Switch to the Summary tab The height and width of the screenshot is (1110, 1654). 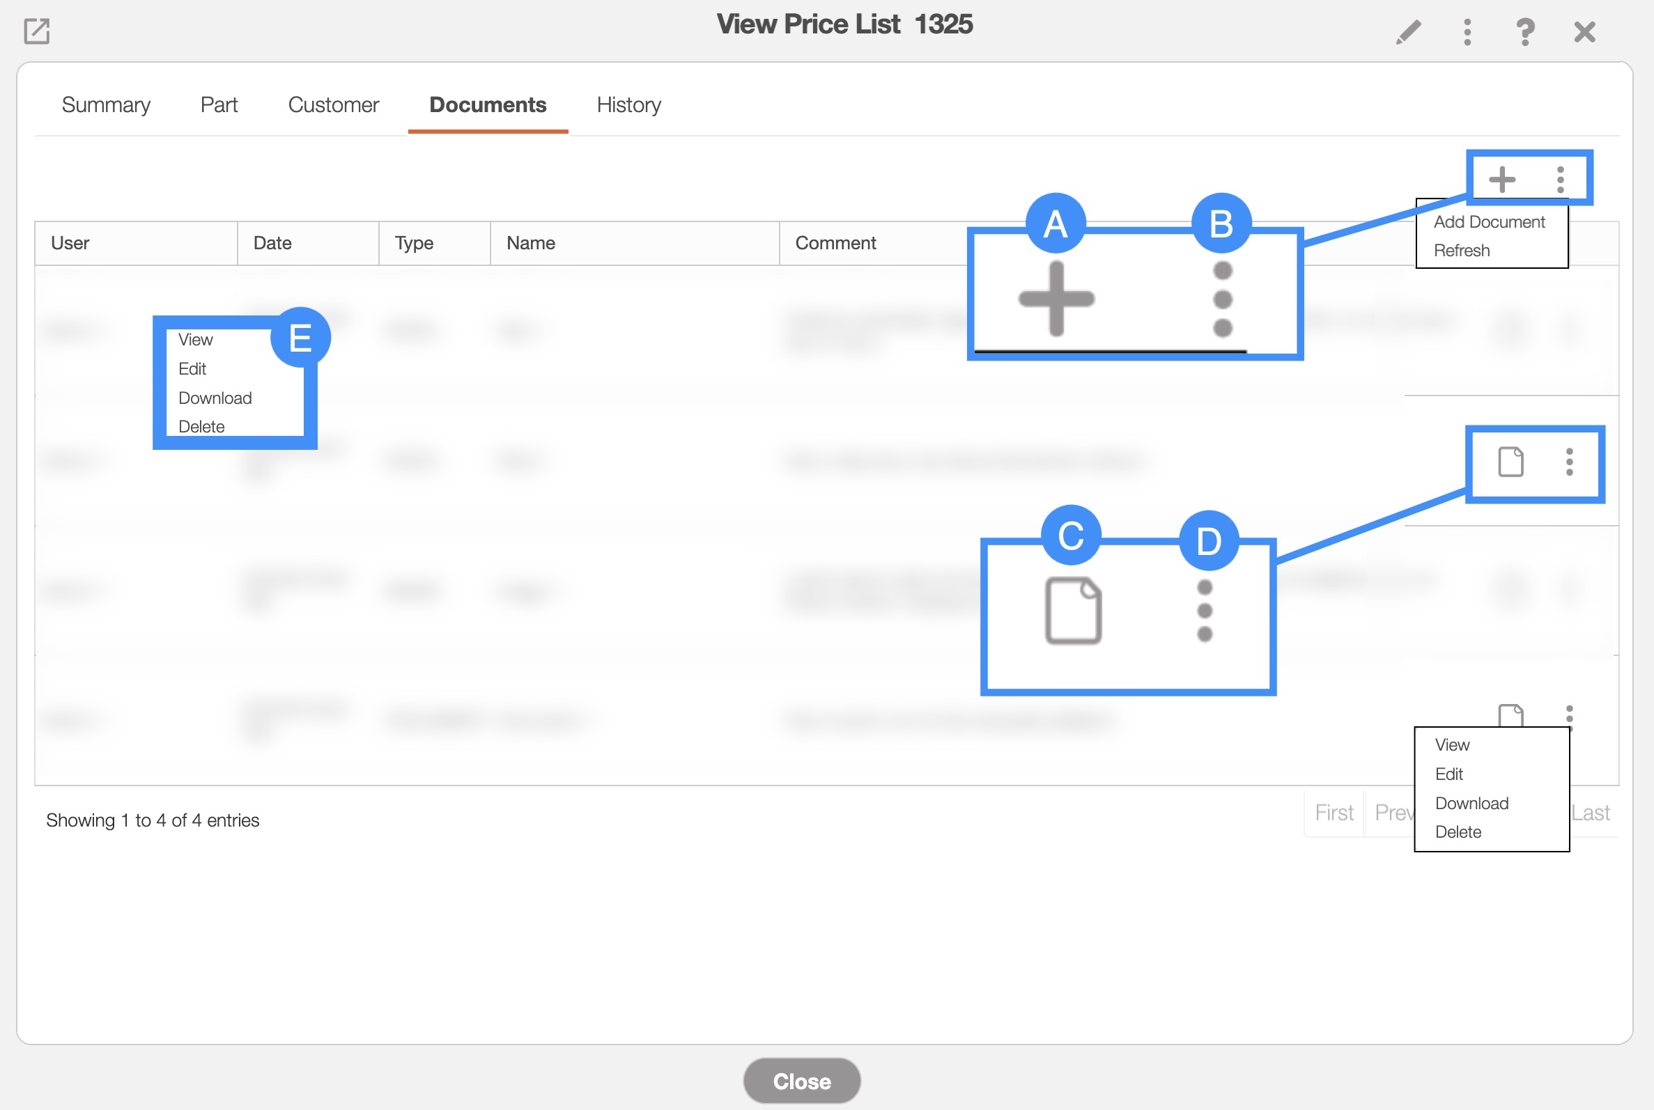(x=106, y=104)
